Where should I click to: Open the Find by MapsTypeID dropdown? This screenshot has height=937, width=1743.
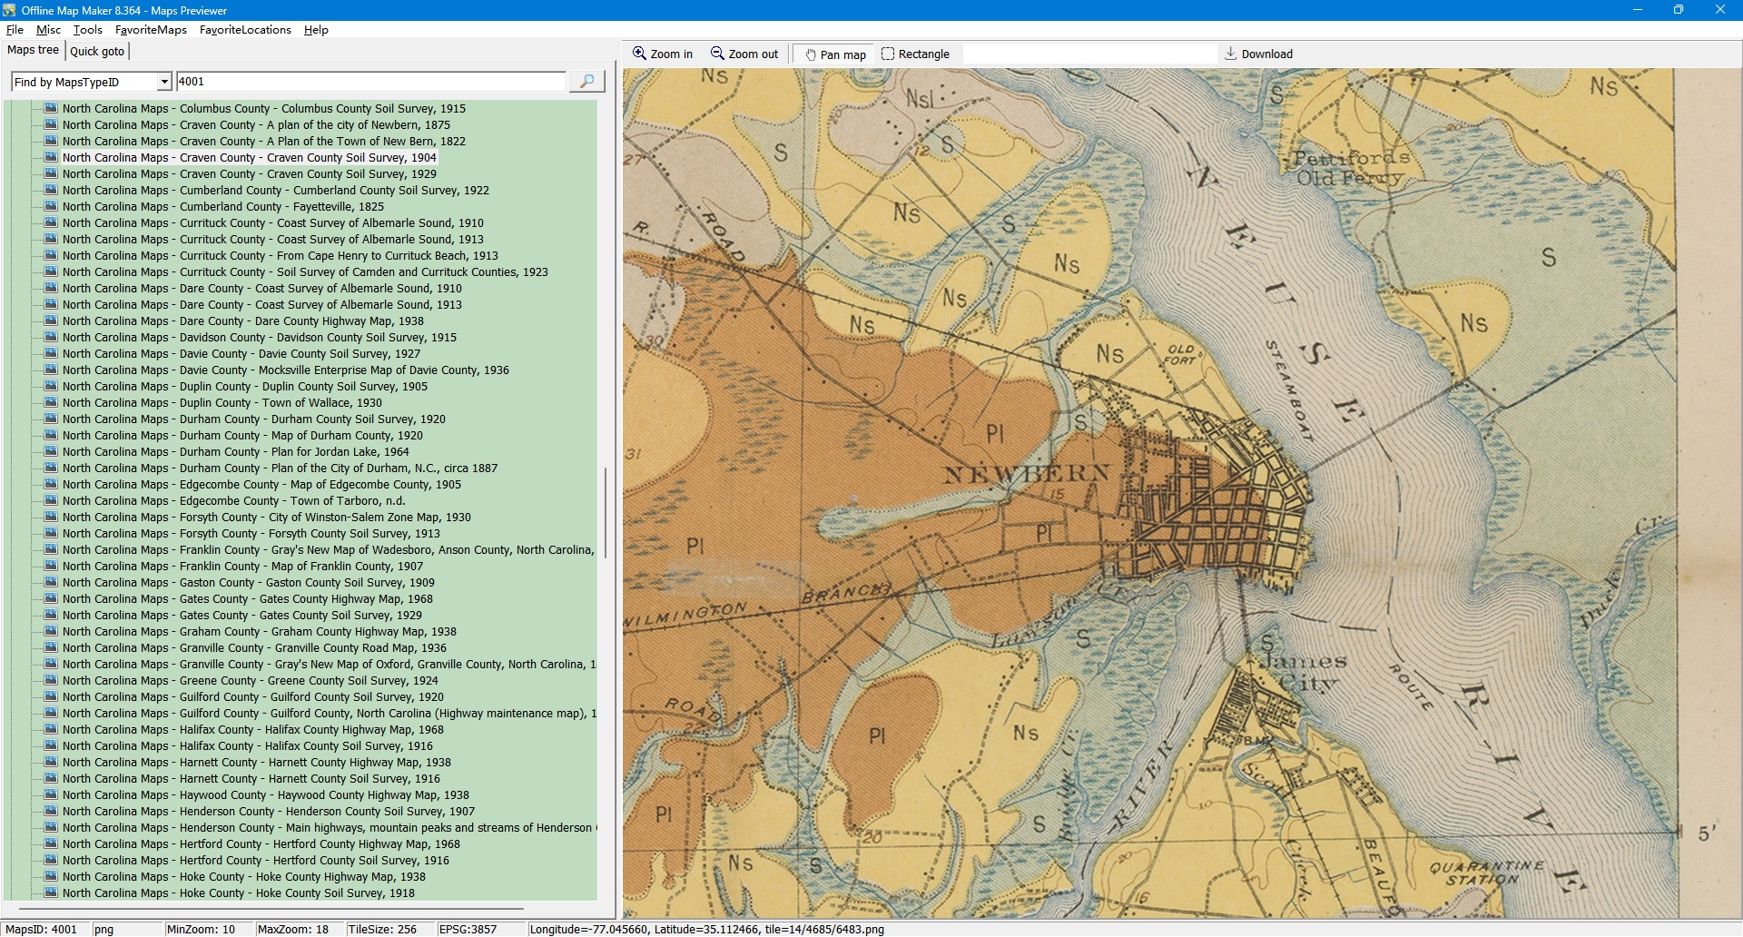164,82
